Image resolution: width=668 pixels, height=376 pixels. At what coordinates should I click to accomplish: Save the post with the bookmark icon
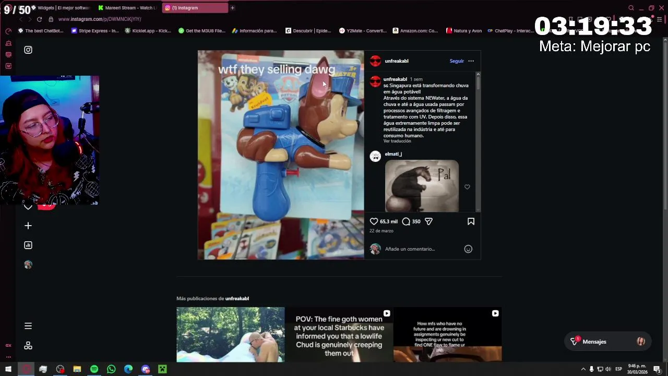coord(471,221)
